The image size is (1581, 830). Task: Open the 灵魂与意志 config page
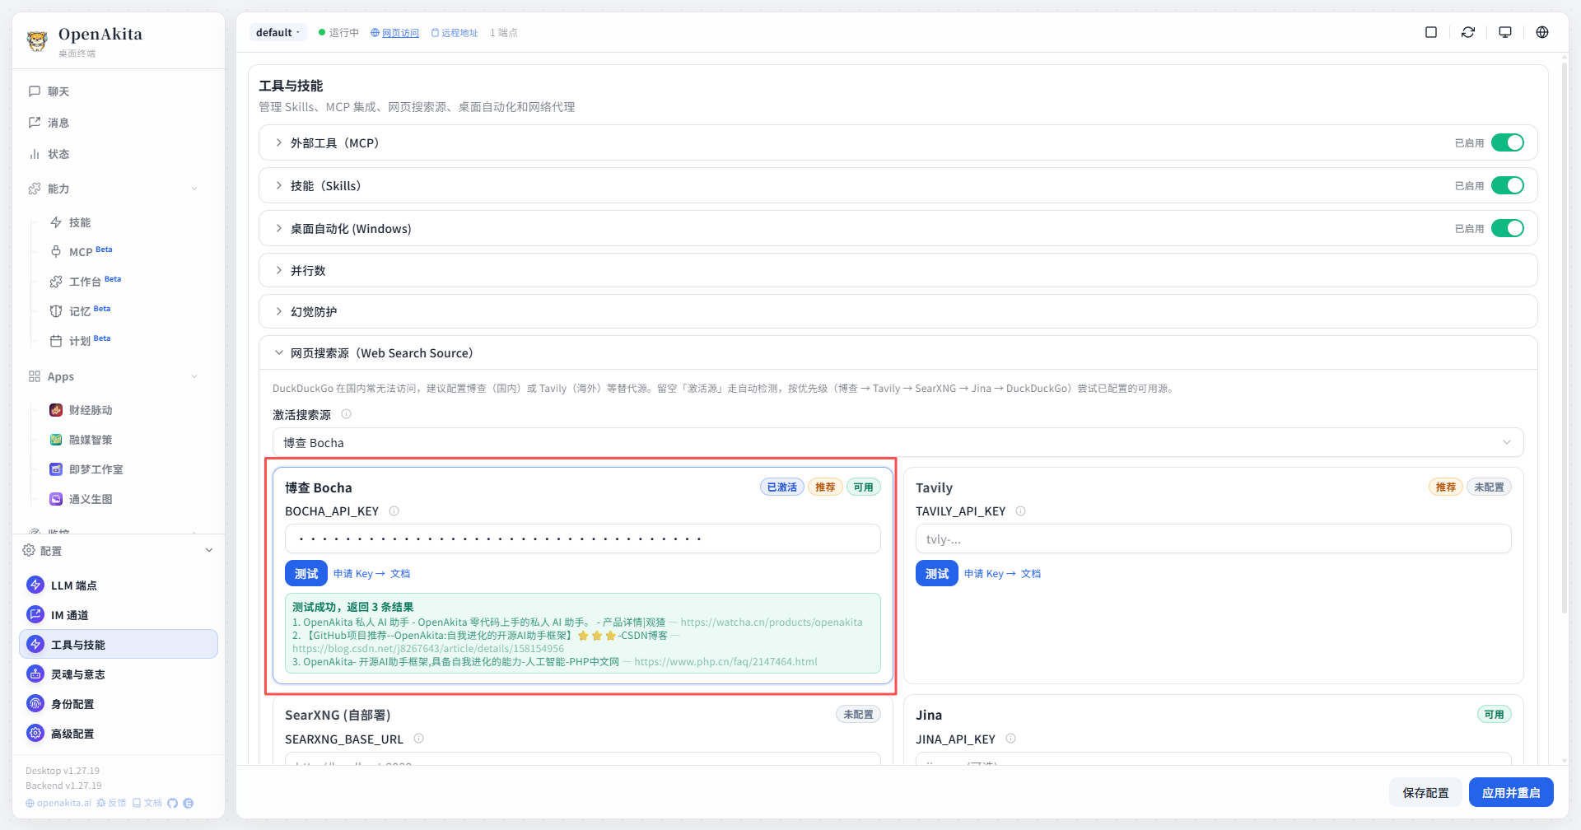coord(119,674)
